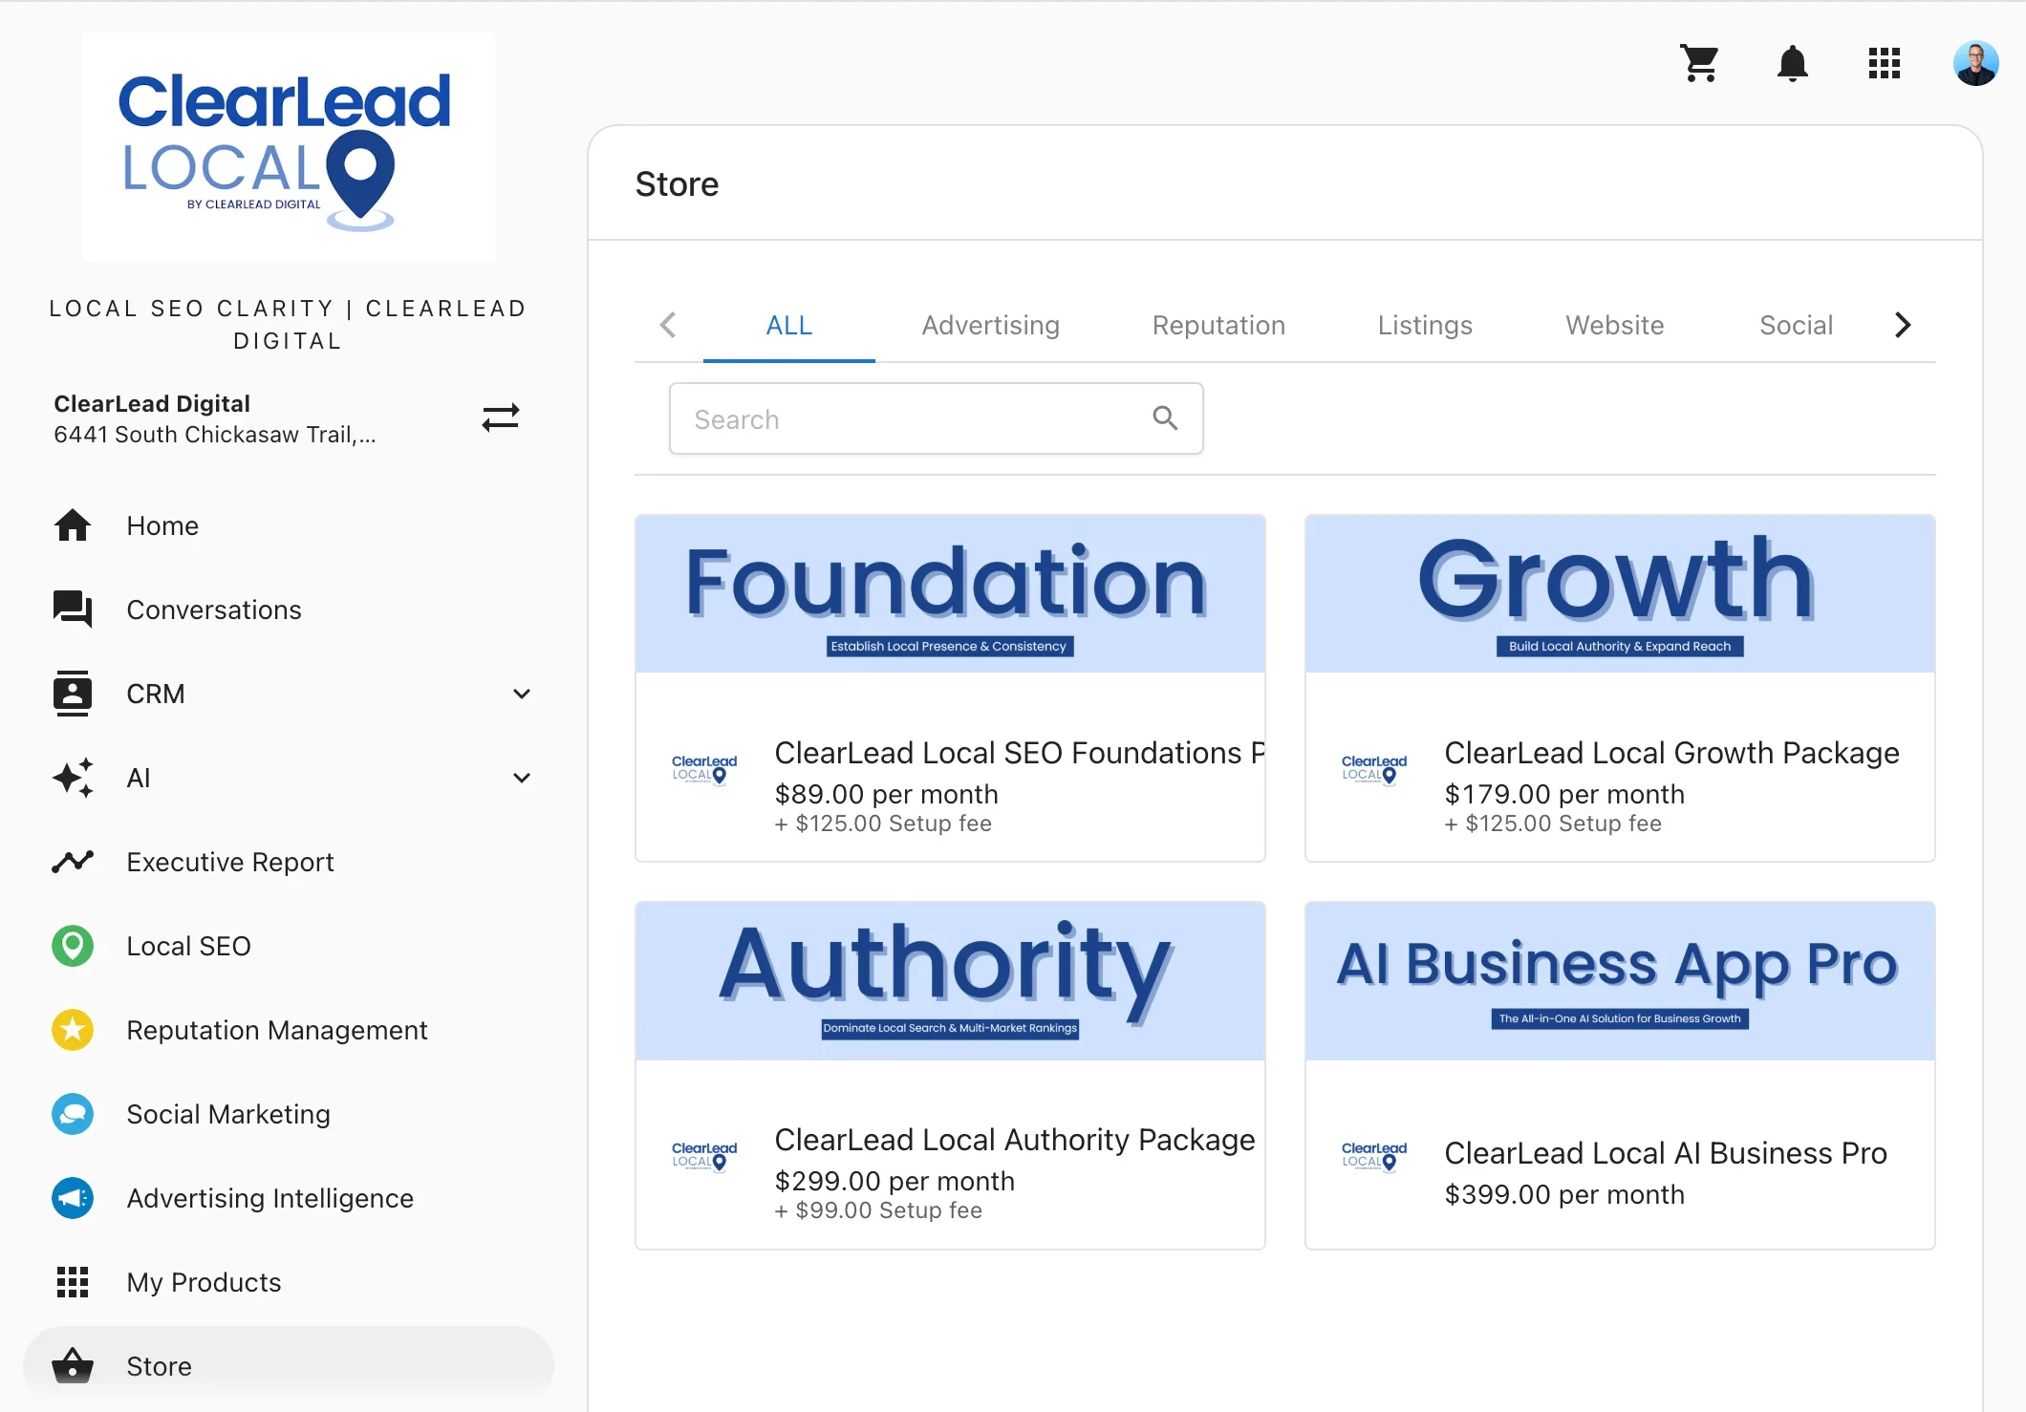This screenshot has height=1412, width=2026.
Task: Open Reputation Management product
Action: 276,1030
